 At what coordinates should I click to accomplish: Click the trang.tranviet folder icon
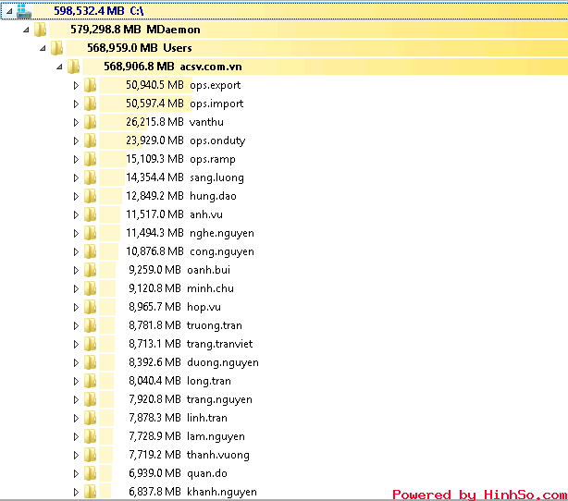click(91, 344)
